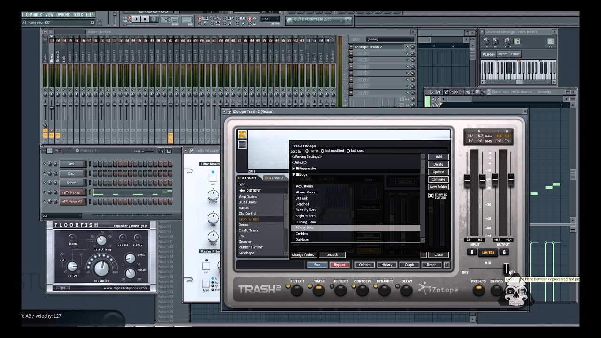601x338 pixels.
Task: Click the Dynamics module knob
Action: tap(385, 291)
